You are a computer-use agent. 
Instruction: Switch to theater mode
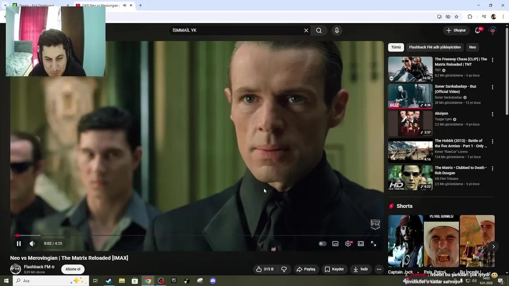click(x=361, y=243)
